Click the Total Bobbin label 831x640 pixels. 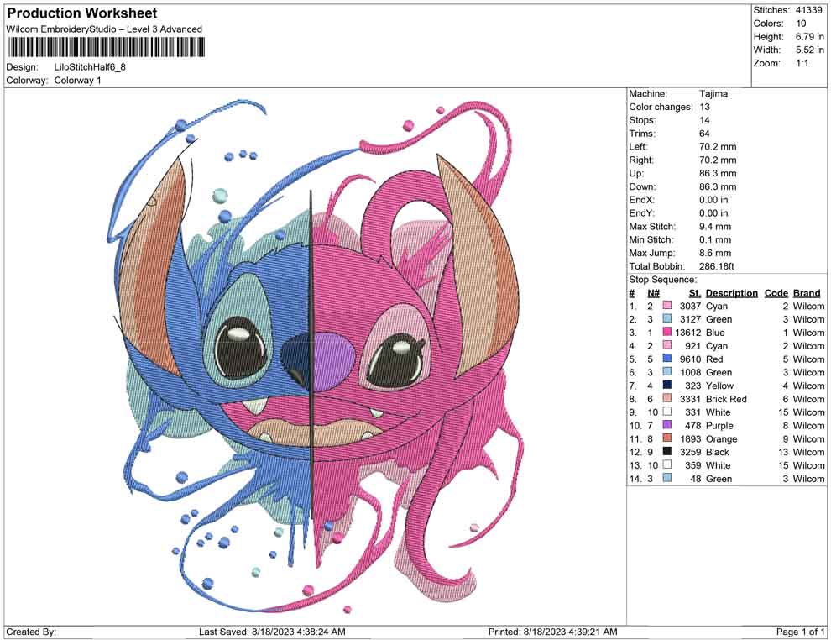(x=656, y=266)
